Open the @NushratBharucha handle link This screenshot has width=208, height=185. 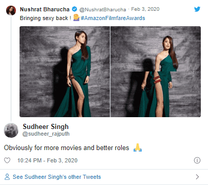tap(103, 10)
